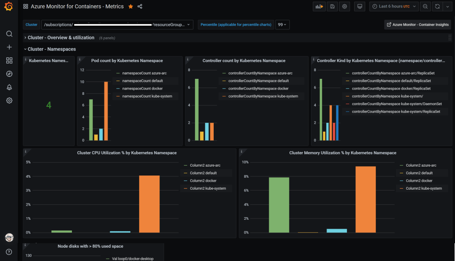Share dashboard using the share icon
This screenshot has height=261, width=455.
[140, 7]
